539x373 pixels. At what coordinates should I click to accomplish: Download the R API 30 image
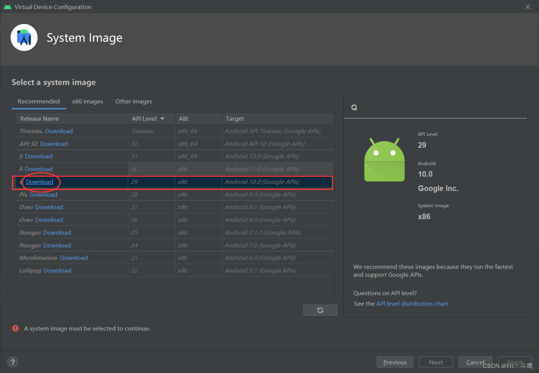[x=39, y=169]
